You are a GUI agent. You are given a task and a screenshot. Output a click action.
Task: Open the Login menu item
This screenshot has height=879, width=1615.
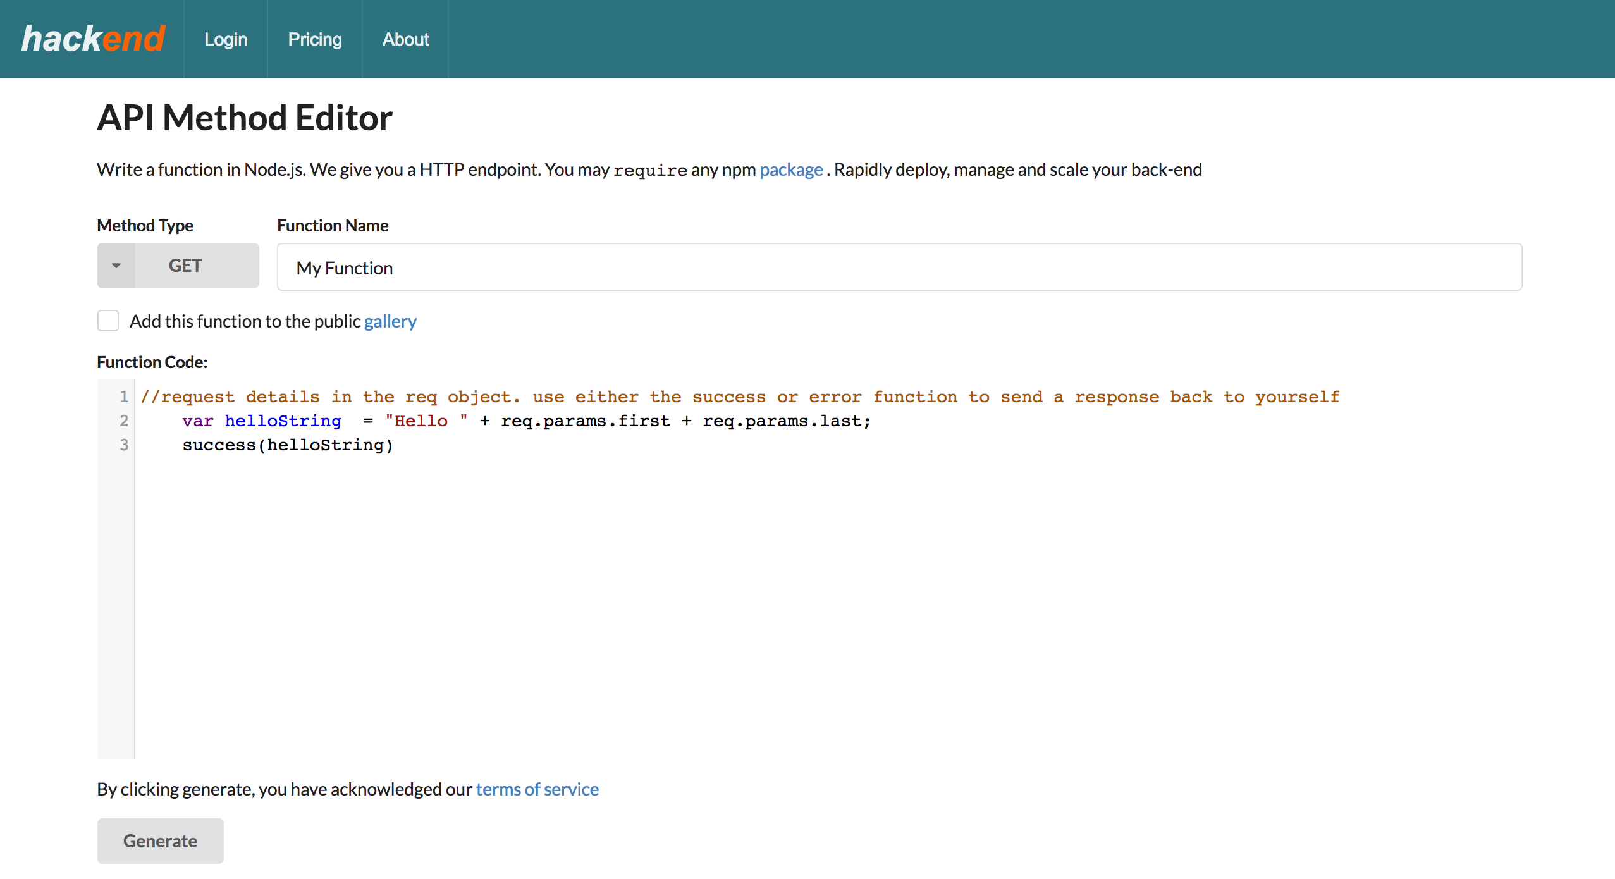coord(226,39)
